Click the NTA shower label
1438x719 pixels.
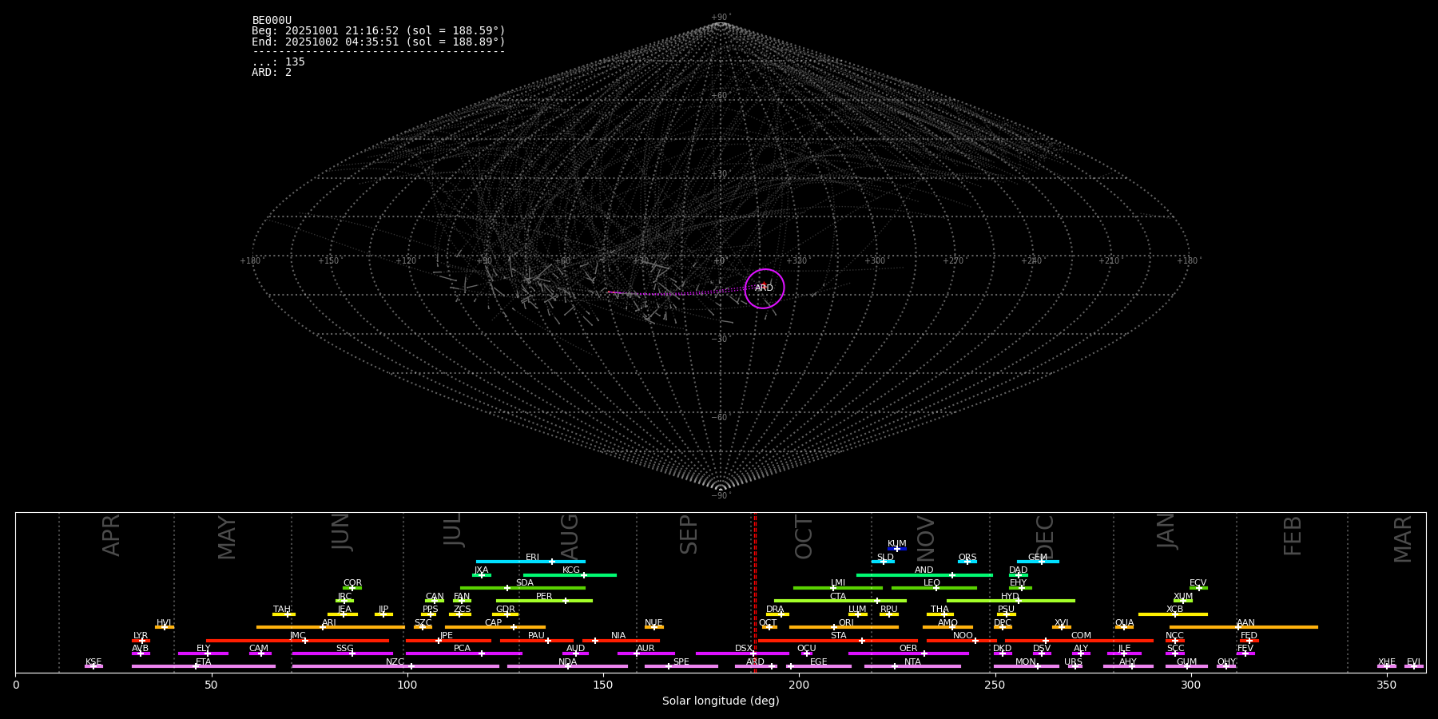point(912,662)
